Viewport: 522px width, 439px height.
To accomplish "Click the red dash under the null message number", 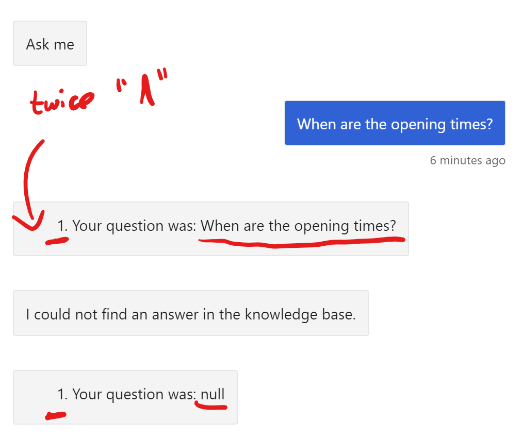I will [56, 415].
